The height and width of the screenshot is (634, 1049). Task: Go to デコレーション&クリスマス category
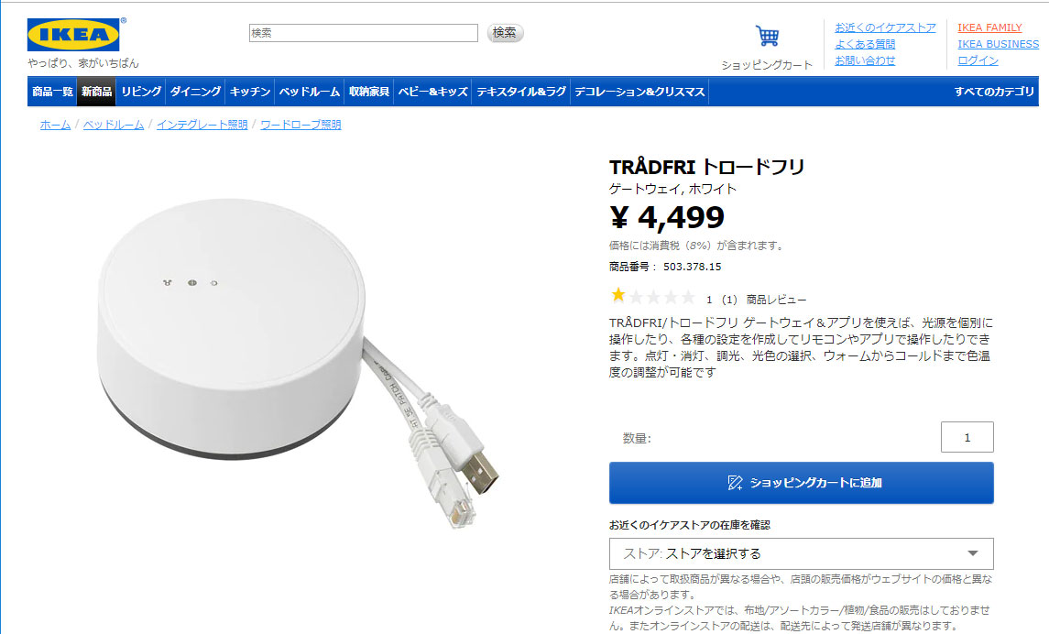point(639,92)
